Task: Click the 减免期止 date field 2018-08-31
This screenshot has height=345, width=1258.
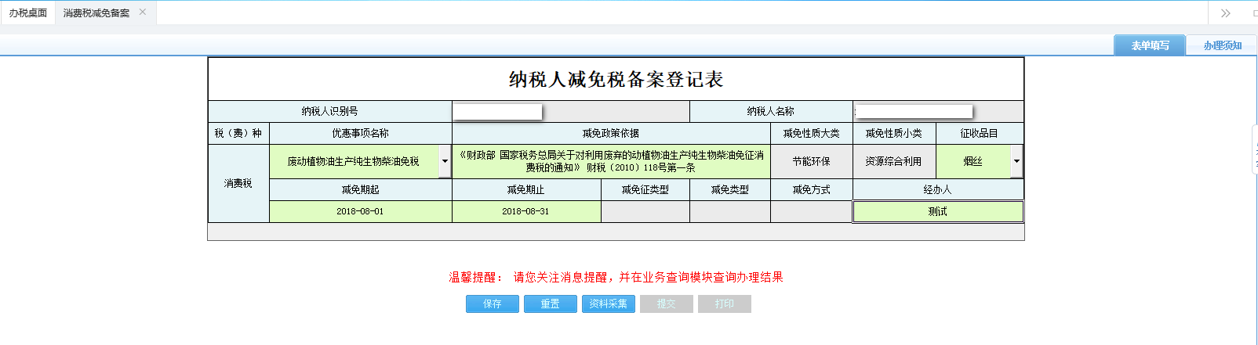Action: [x=525, y=212]
